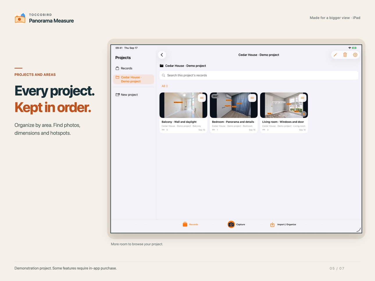Open the Bedroom panorama photo thumbnail
The height and width of the screenshot is (281, 375).
point(234,105)
